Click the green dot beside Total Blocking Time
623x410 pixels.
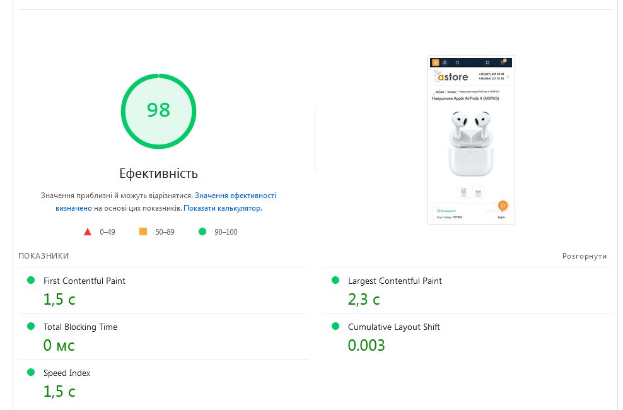[31, 327]
